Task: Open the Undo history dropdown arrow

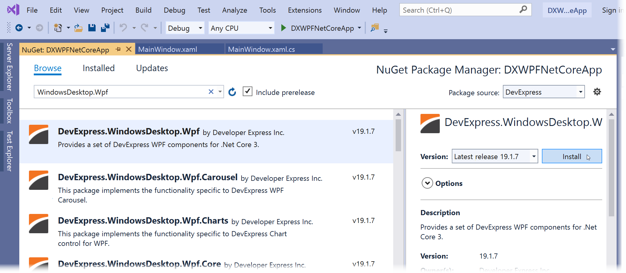Action: (134, 28)
